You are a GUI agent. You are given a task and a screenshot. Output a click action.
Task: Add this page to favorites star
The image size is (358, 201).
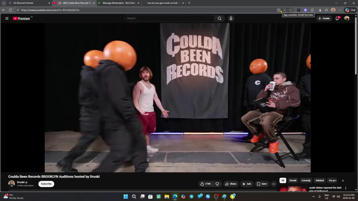(x=291, y=10)
